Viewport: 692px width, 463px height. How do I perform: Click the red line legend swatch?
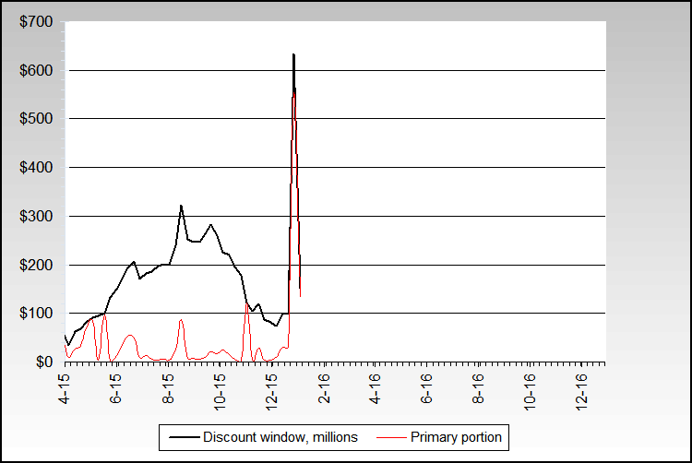click(x=391, y=437)
